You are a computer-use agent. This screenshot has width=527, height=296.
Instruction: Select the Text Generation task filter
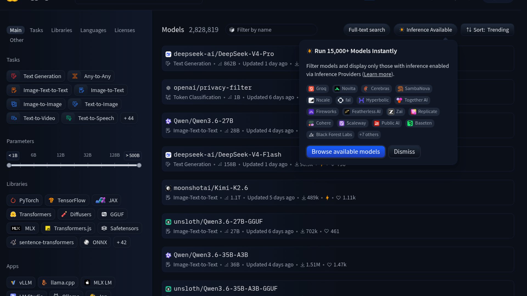pos(36,76)
